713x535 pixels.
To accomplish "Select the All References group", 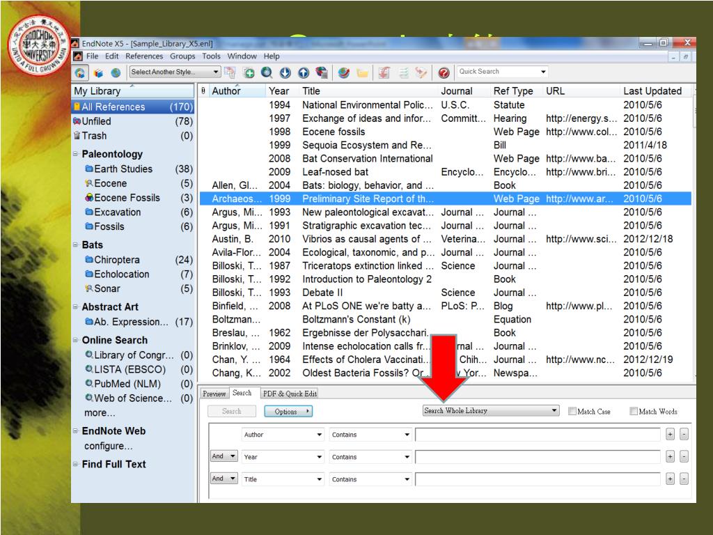I will tap(133, 107).
